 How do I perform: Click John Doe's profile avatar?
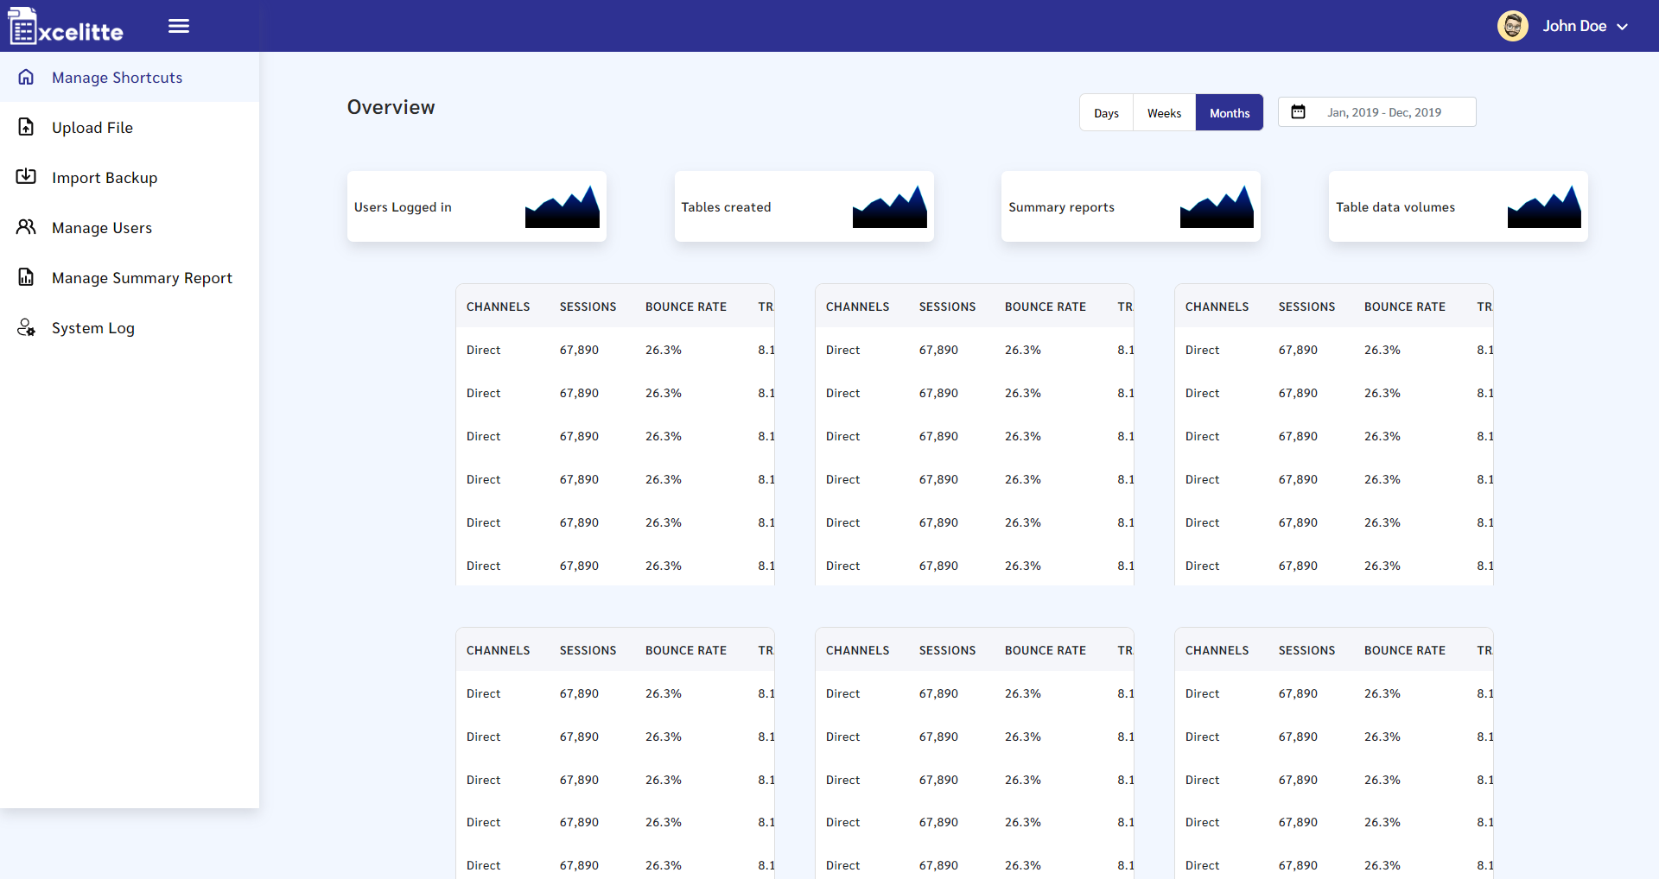[x=1513, y=25]
